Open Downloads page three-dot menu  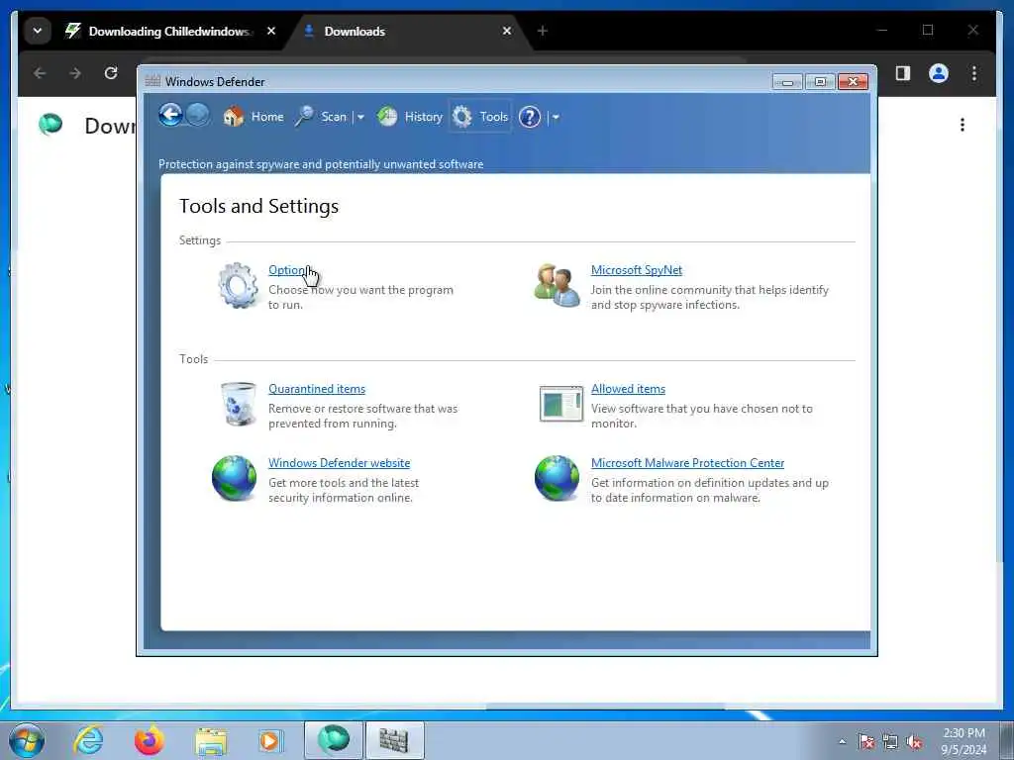point(963,125)
